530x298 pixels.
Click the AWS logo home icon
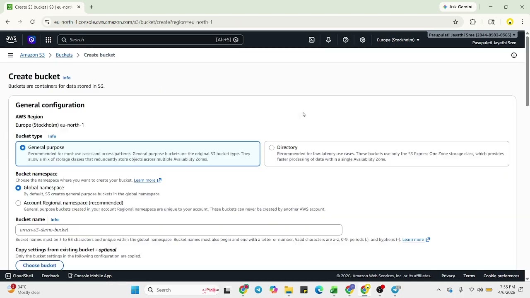point(11,40)
